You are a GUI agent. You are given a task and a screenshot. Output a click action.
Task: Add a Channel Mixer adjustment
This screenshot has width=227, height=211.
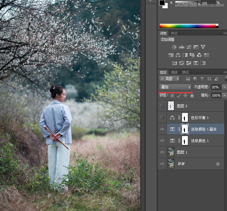point(199,55)
